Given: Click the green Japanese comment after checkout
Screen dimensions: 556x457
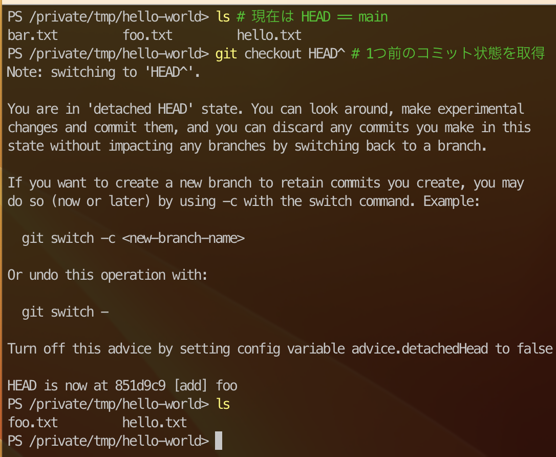Looking at the screenshot, I should click(448, 54).
